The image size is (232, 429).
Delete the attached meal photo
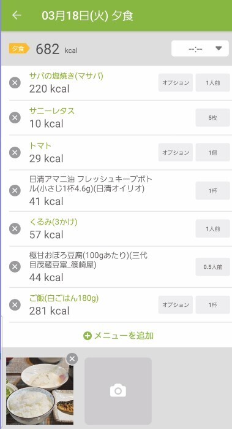72,358
